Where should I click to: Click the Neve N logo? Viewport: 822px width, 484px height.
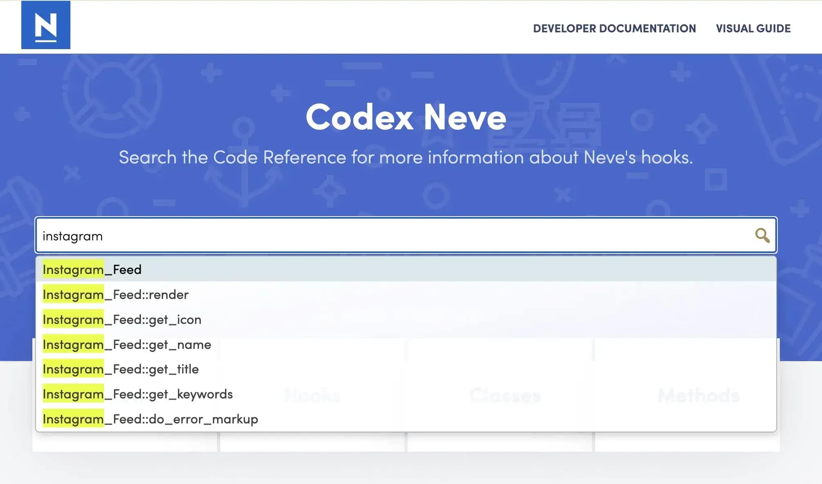pos(46,25)
